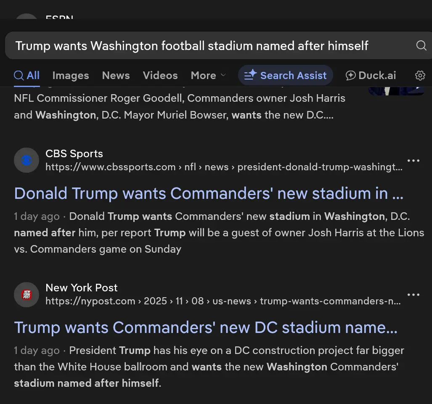
Task: Click the nypost.com URL breadcrumb
Action: pos(223,301)
